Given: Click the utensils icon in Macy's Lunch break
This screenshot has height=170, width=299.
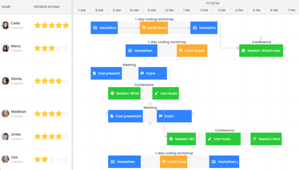Looking at the screenshot, I should point(181,51).
